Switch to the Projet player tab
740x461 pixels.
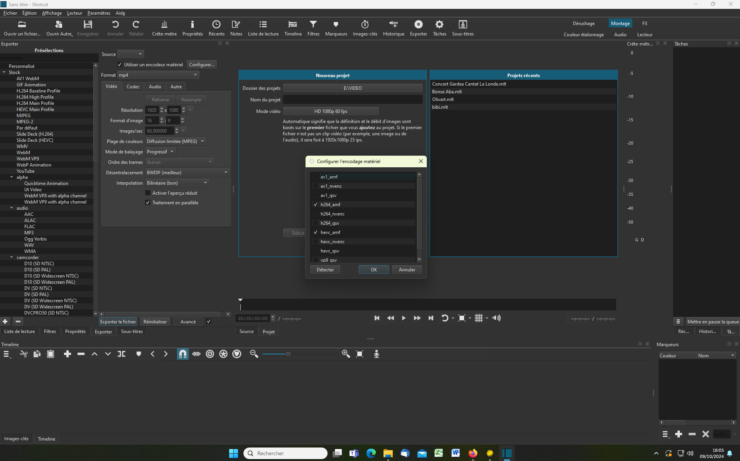coord(269,331)
